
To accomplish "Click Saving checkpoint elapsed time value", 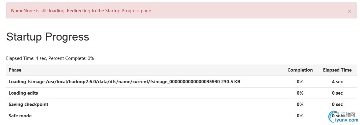I will pyautogui.click(x=337, y=104).
